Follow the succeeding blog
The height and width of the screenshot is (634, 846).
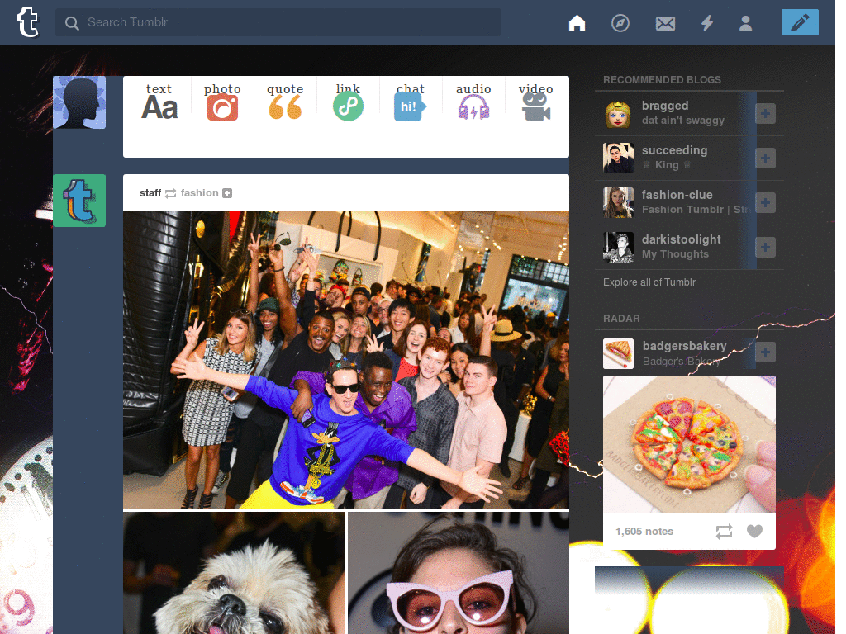(765, 158)
